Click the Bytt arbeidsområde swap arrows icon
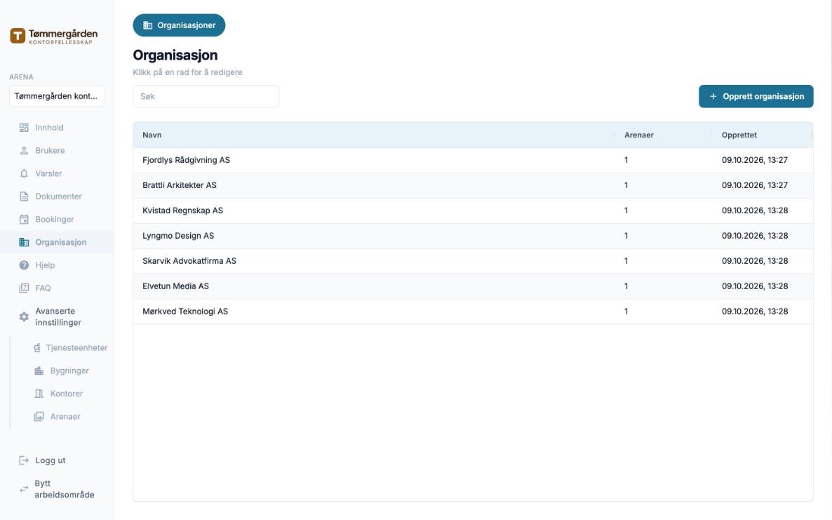Image resolution: width=832 pixels, height=520 pixels. pyautogui.click(x=24, y=489)
